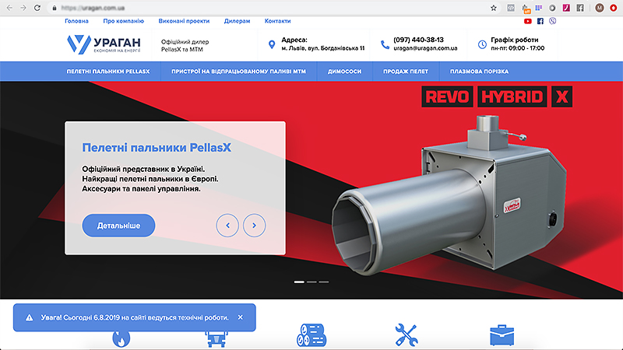
Task: Open the gray circular browser extension
Action: 552,8
